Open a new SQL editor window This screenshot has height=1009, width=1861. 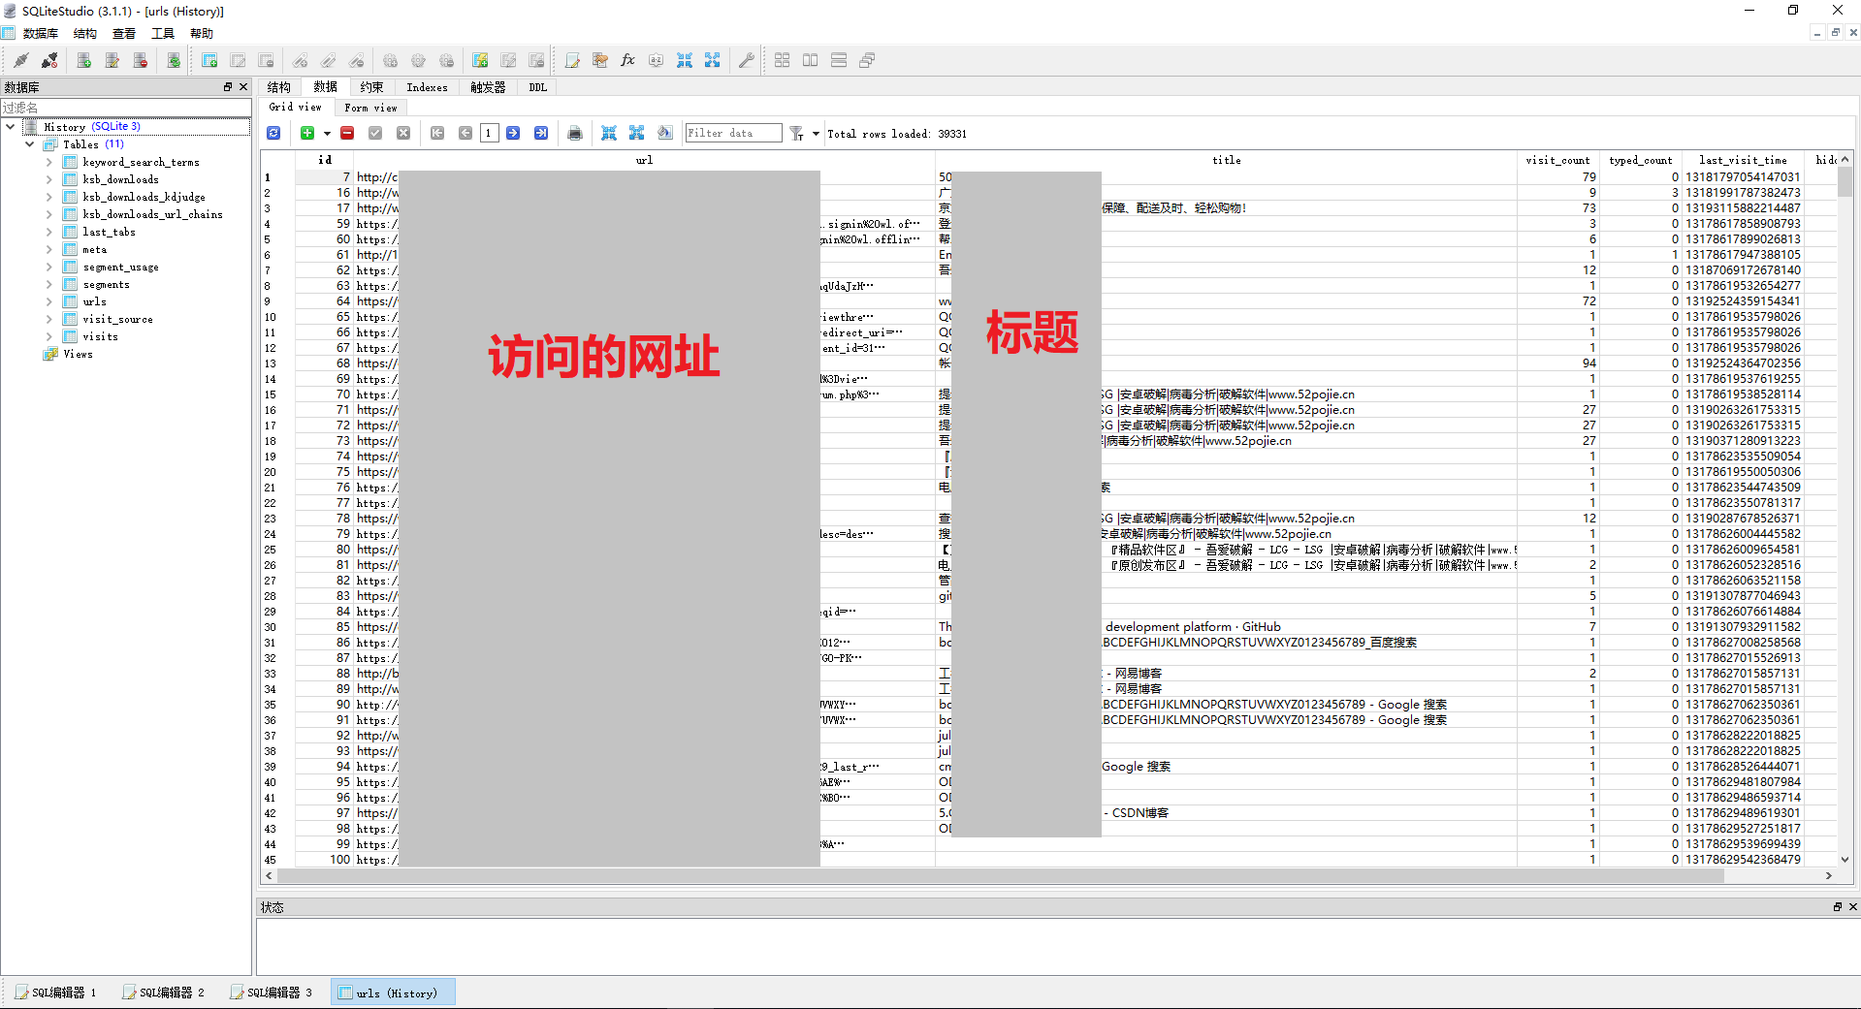572,60
